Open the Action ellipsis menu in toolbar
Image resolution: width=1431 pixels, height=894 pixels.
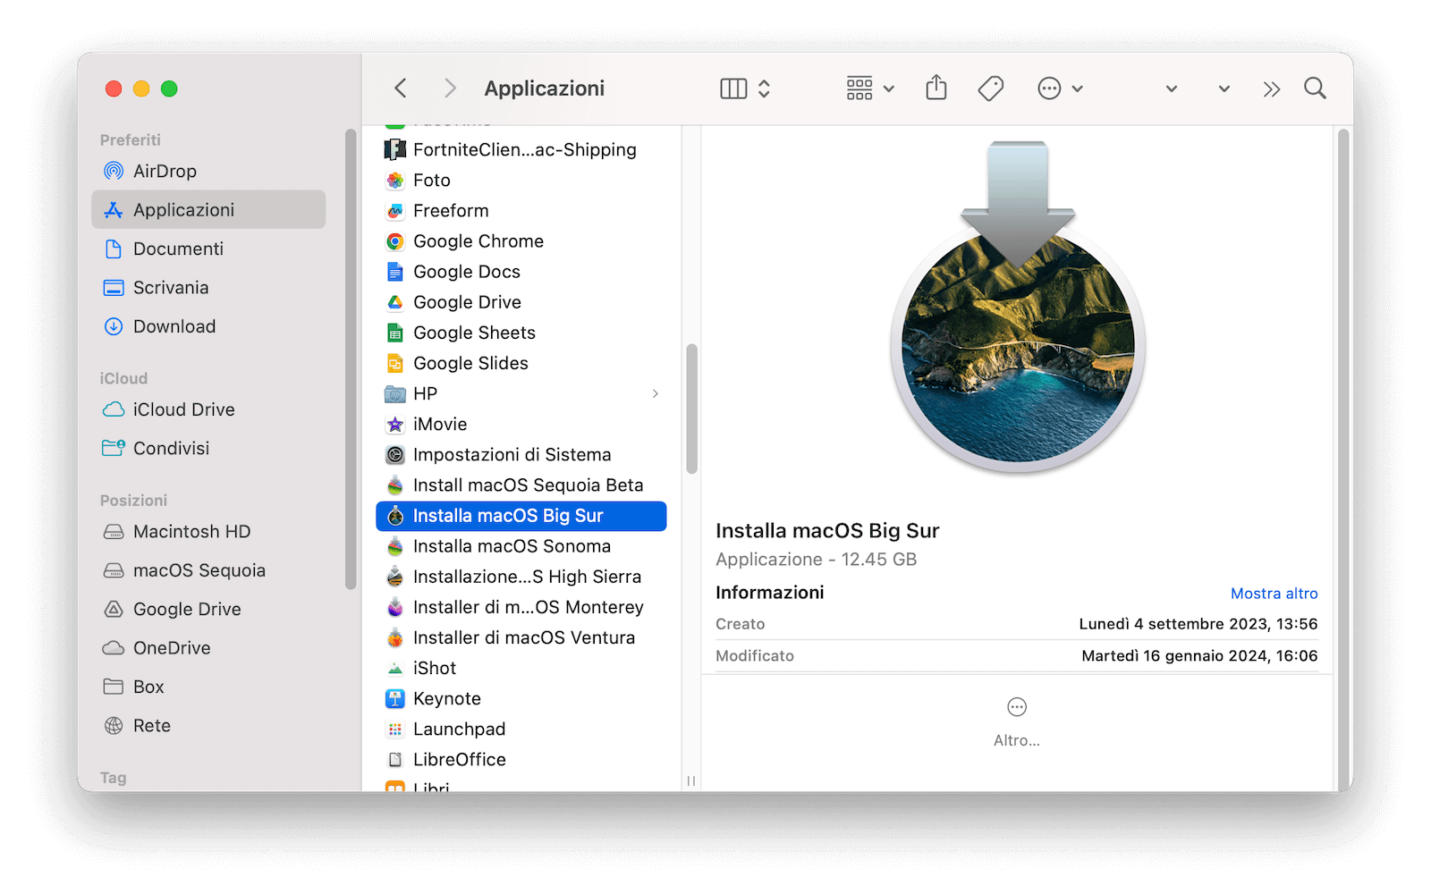coord(1049,89)
